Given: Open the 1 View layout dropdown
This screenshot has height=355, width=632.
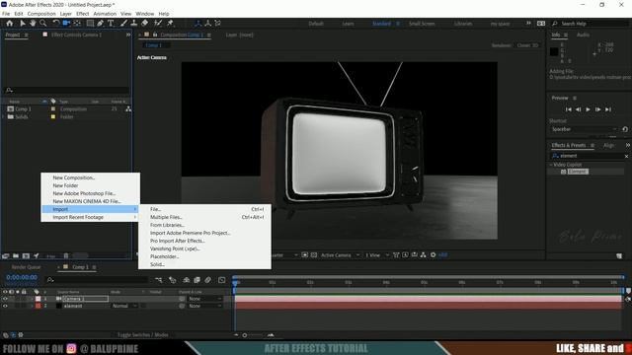Looking at the screenshot, I should pyautogui.click(x=377, y=255).
